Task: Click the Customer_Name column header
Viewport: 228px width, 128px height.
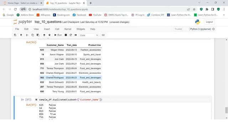Action: pyautogui.click(x=55, y=45)
